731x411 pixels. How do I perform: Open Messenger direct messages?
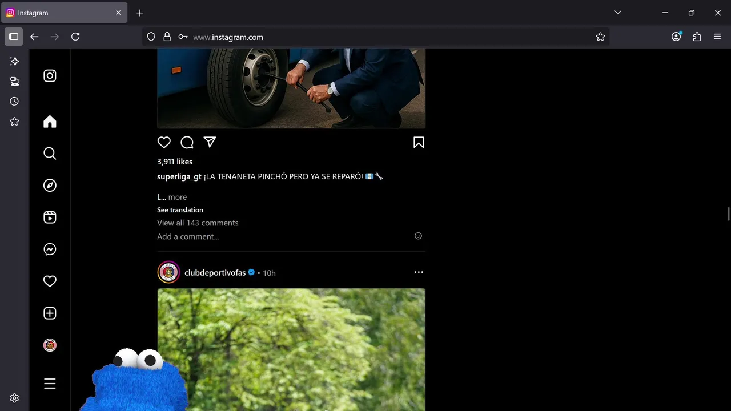point(50,249)
